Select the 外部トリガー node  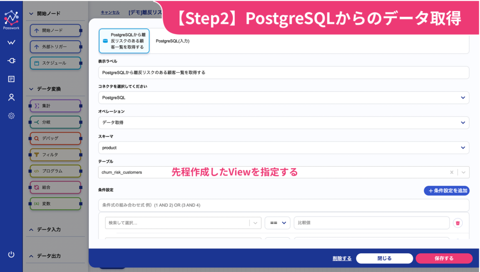tap(55, 47)
